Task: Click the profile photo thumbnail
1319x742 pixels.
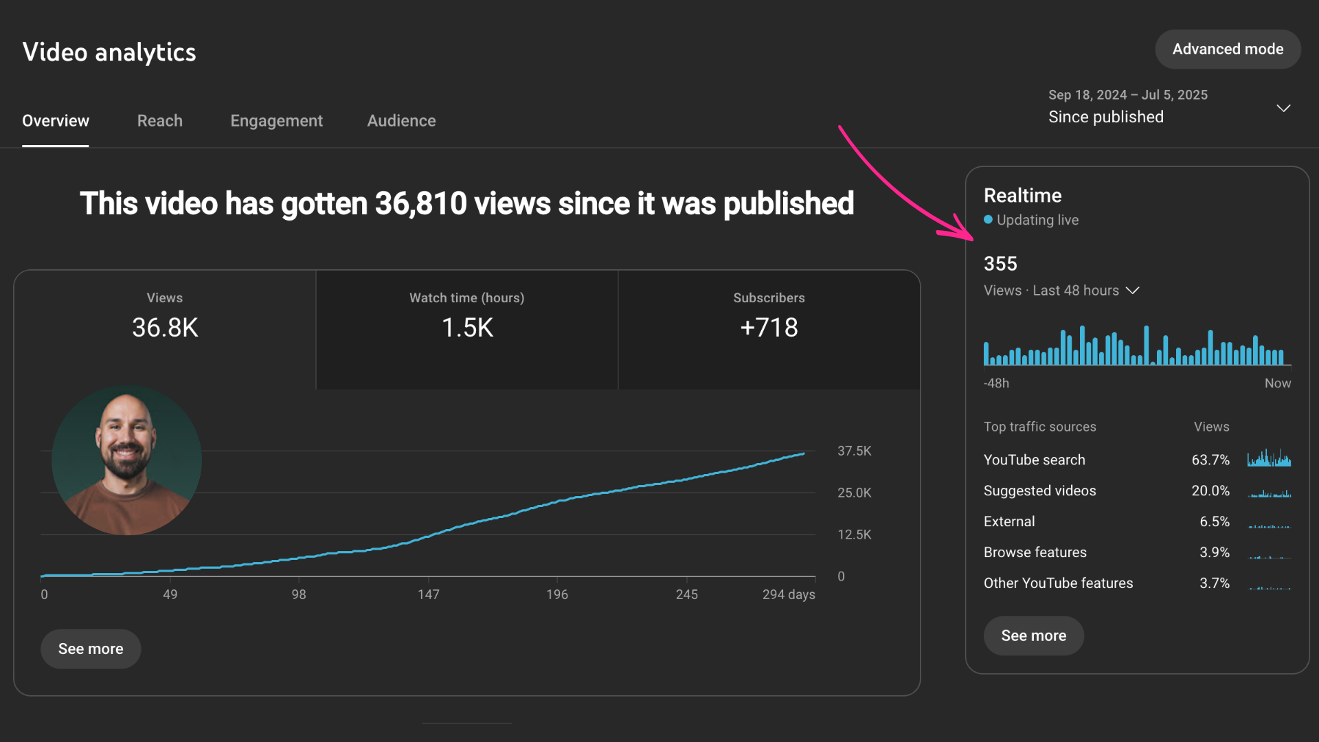Action: (127, 460)
